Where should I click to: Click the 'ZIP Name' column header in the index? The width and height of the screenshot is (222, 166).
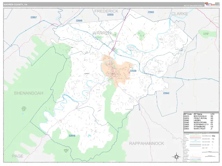198,114
